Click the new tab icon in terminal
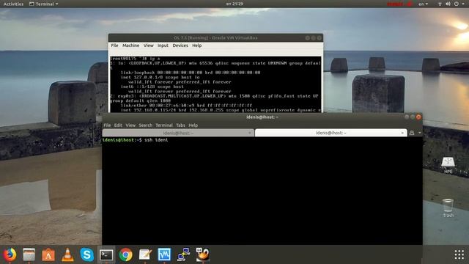The image size is (469, 264). pyautogui.click(x=412, y=133)
